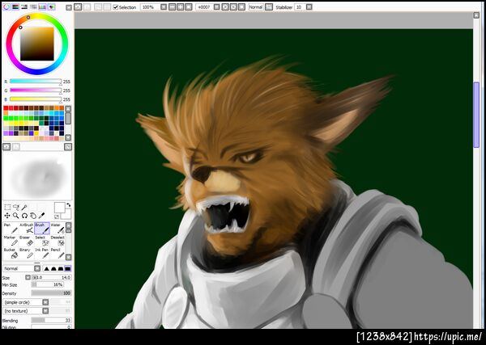486x345 pixels.
Task: Choose the AirBrush tool
Action: click(27, 228)
